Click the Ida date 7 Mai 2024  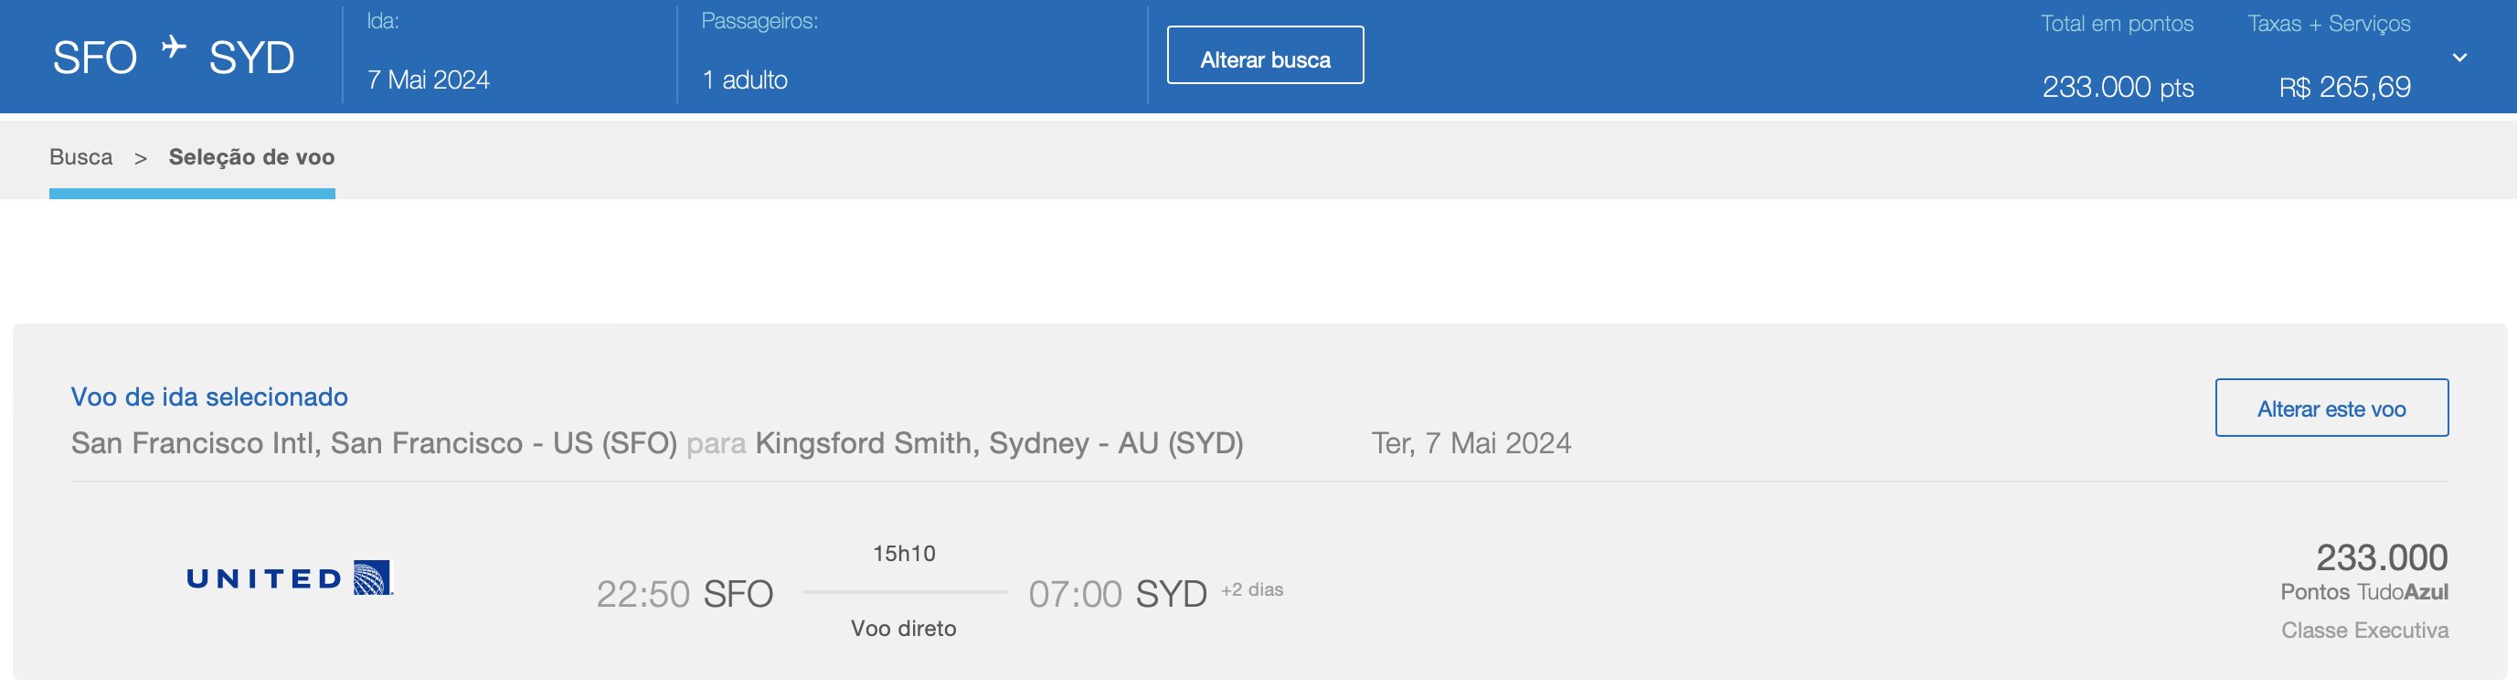click(428, 80)
